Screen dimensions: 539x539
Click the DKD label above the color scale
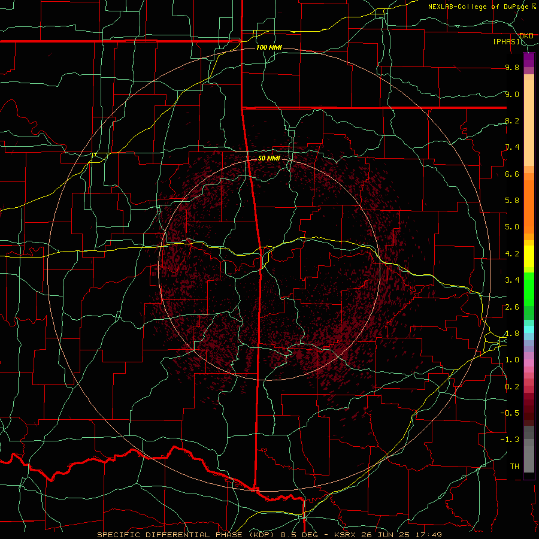[526, 36]
